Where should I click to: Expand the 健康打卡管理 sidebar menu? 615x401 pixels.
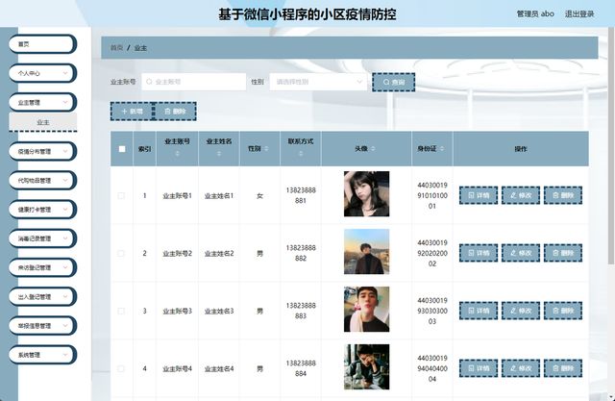tap(42, 210)
